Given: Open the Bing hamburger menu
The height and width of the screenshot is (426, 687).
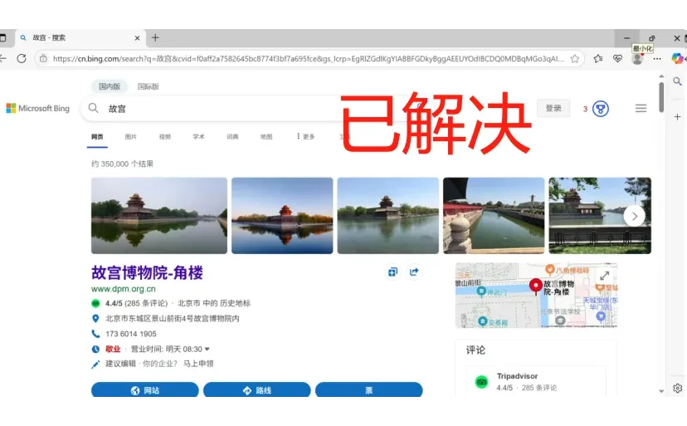Looking at the screenshot, I should [x=641, y=108].
